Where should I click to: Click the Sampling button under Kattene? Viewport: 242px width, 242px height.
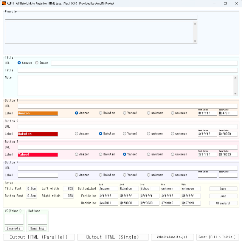[x=37, y=228]
